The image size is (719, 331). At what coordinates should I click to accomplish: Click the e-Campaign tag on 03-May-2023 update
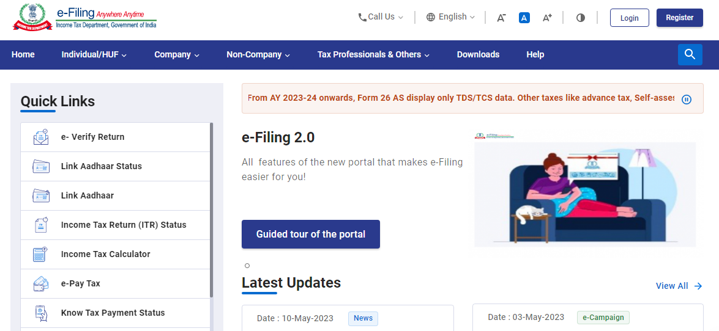[x=603, y=318]
